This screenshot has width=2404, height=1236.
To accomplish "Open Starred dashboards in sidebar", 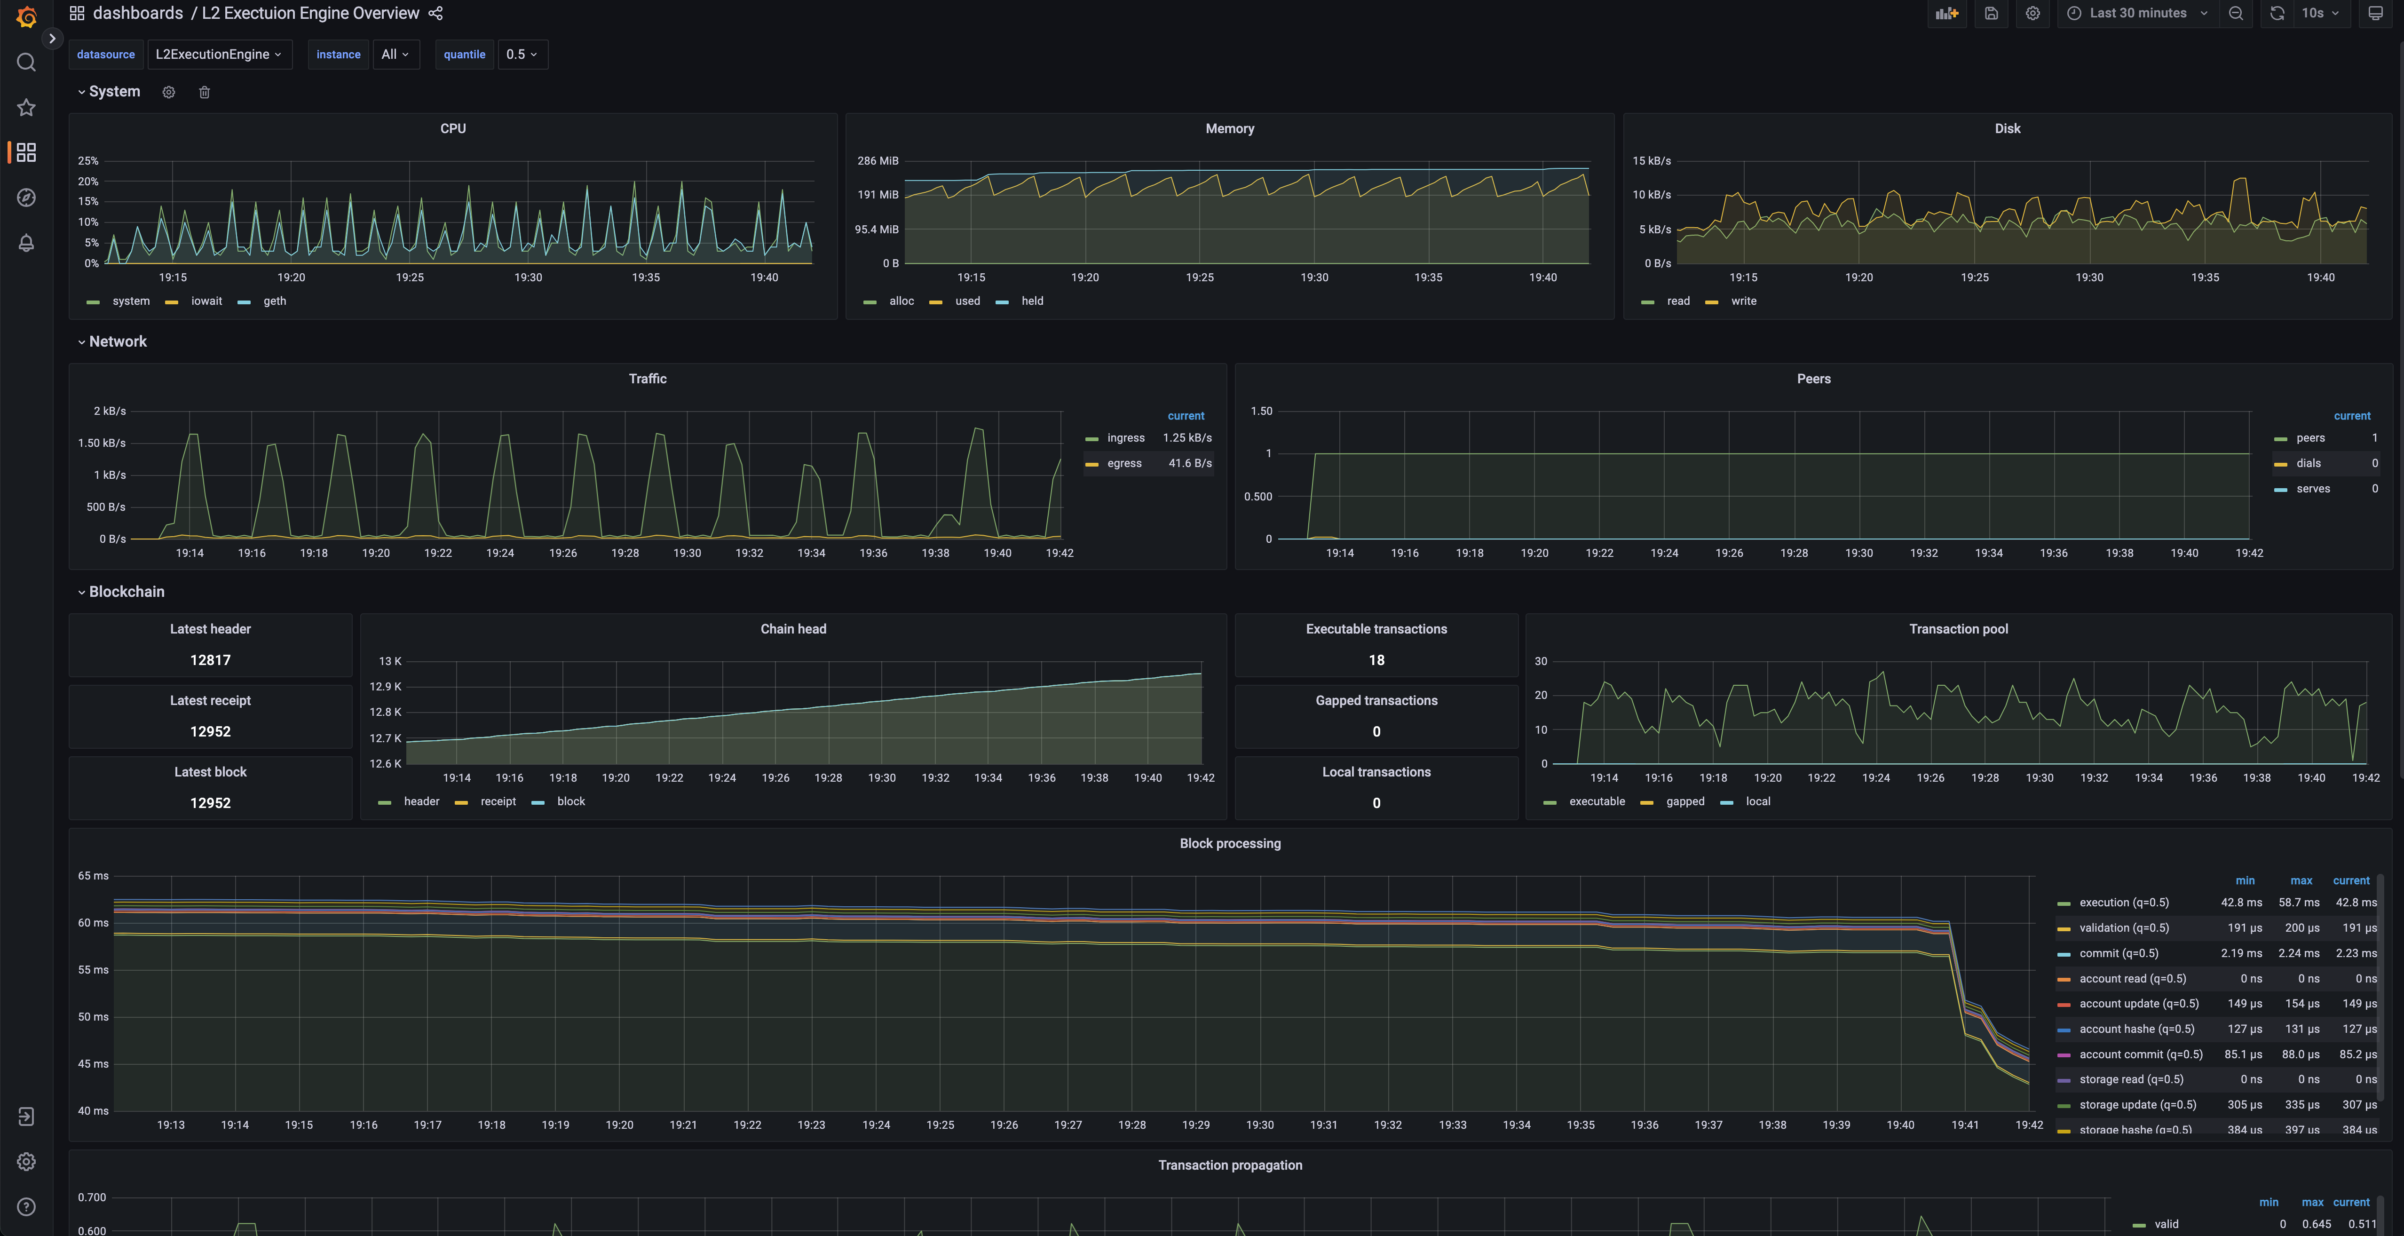I will [26, 107].
